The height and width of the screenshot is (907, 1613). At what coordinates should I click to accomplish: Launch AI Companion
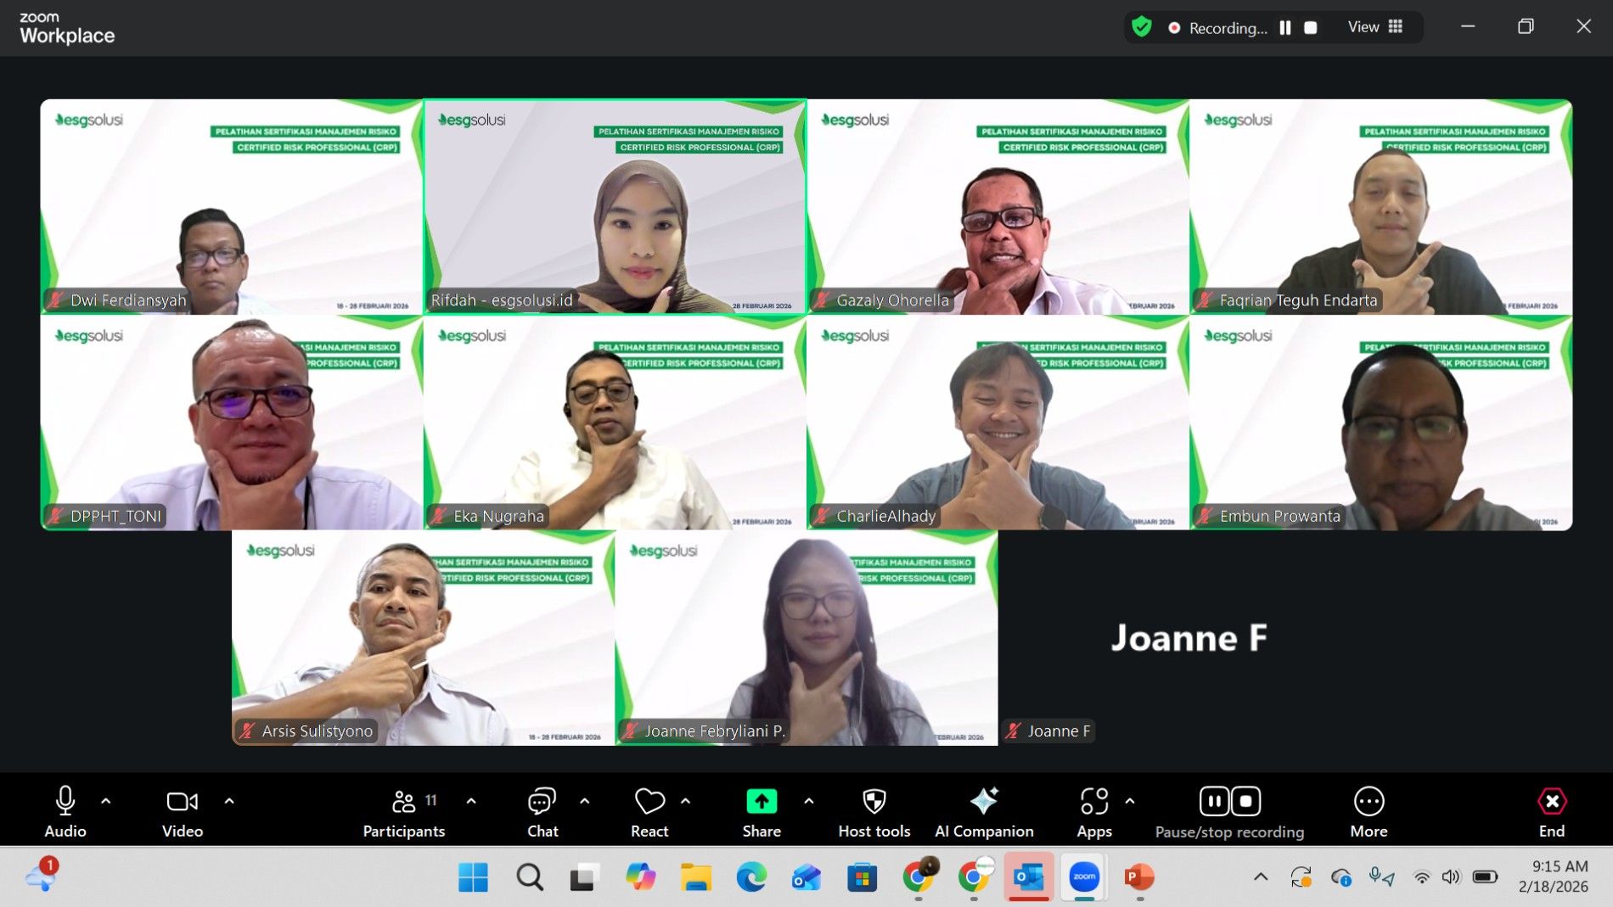984,810
